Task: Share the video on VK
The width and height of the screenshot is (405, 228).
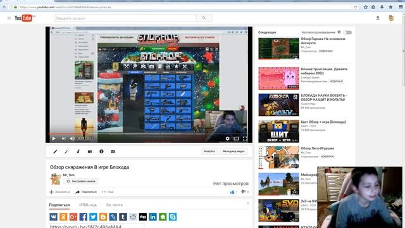Action: coord(53,217)
